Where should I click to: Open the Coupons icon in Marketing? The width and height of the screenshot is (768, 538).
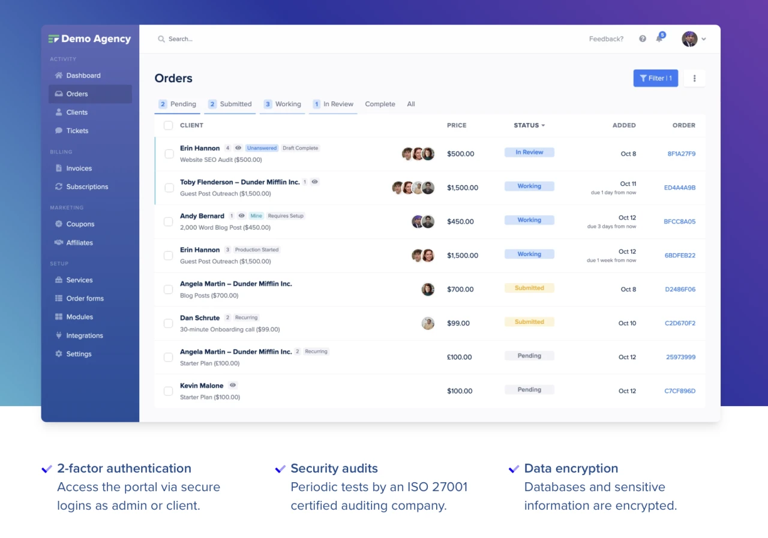(x=59, y=224)
